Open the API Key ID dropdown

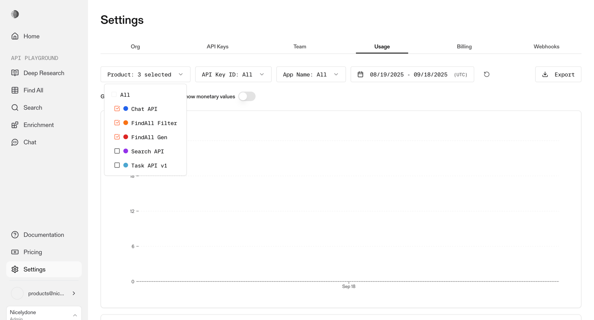233,74
